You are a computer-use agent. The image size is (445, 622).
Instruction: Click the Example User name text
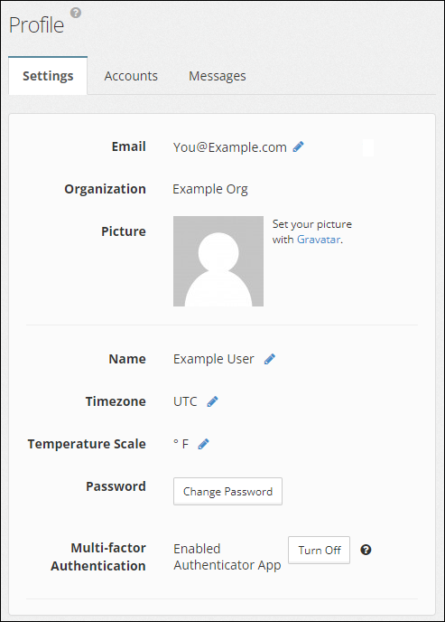click(x=213, y=359)
